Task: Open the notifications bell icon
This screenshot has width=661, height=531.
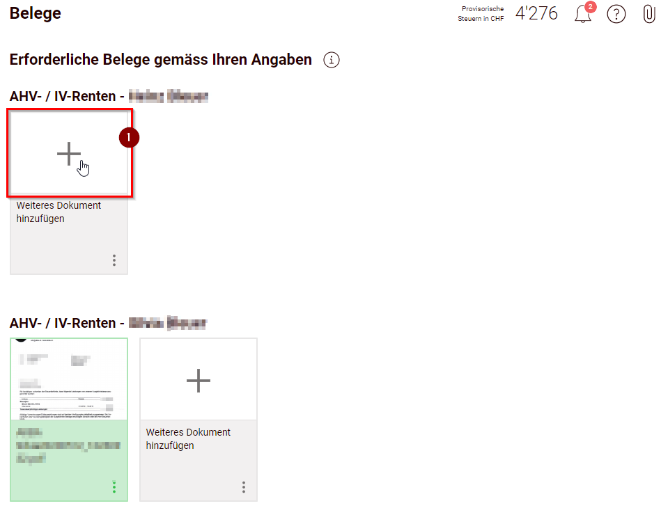Action: click(582, 15)
